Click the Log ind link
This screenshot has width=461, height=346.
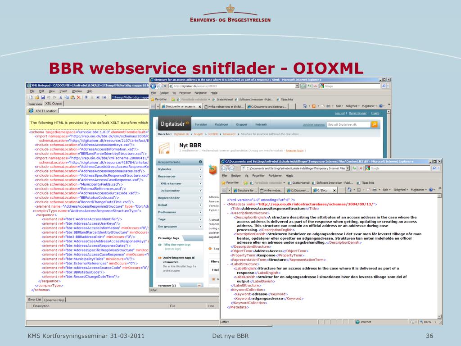point(339,113)
